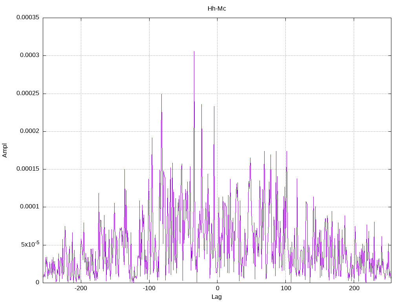Click the peak tip touching the 0.00025 line
The image size is (402, 302).
pos(161,94)
